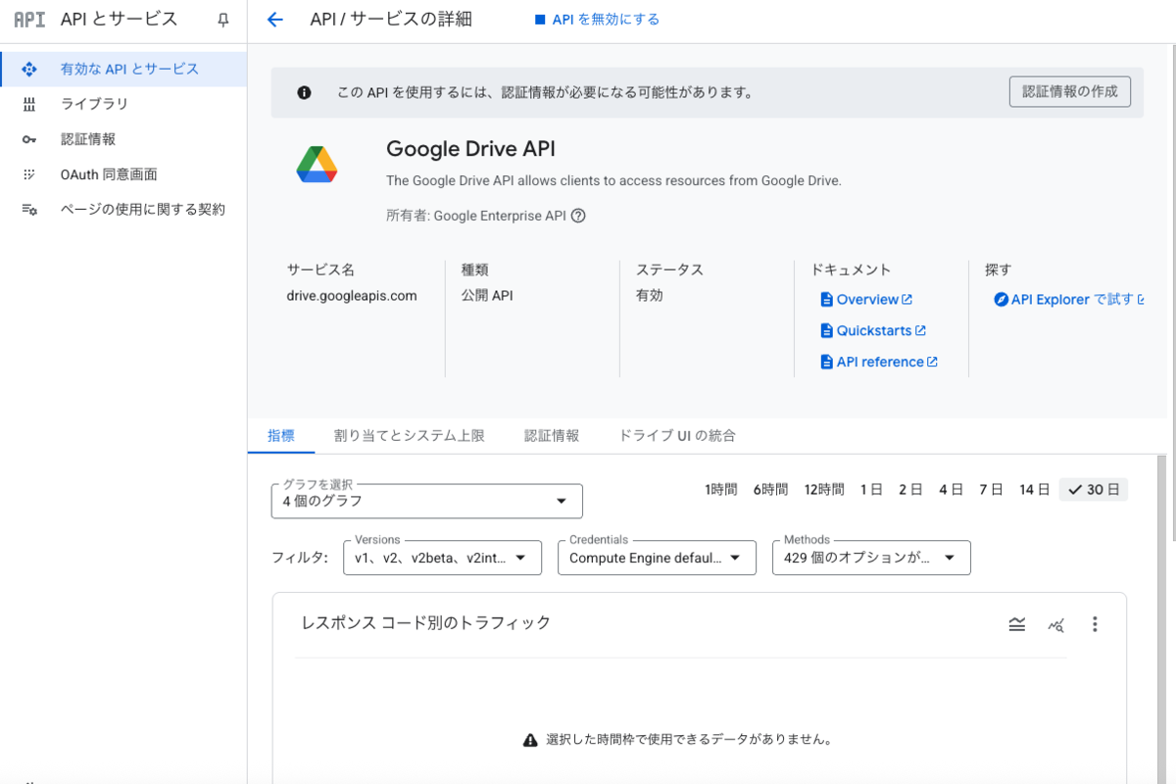Click the Google Drive API heading
Screen dimensions: 1176x784
tap(470, 149)
